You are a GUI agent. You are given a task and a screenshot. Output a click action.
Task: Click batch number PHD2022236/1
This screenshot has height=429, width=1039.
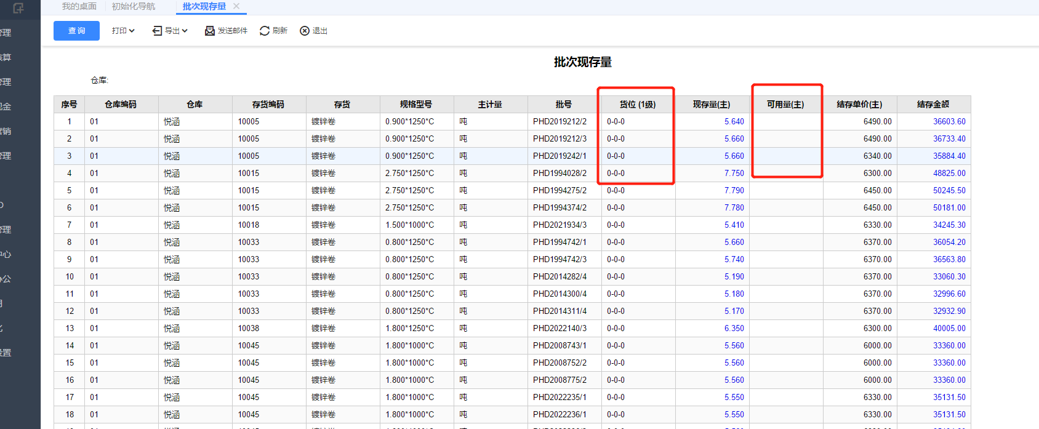pyautogui.click(x=560, y=415)
